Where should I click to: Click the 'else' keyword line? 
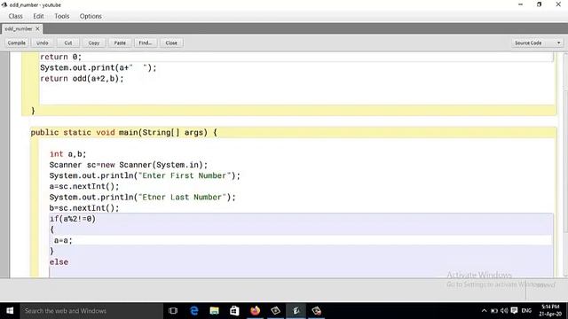[59, 262]
